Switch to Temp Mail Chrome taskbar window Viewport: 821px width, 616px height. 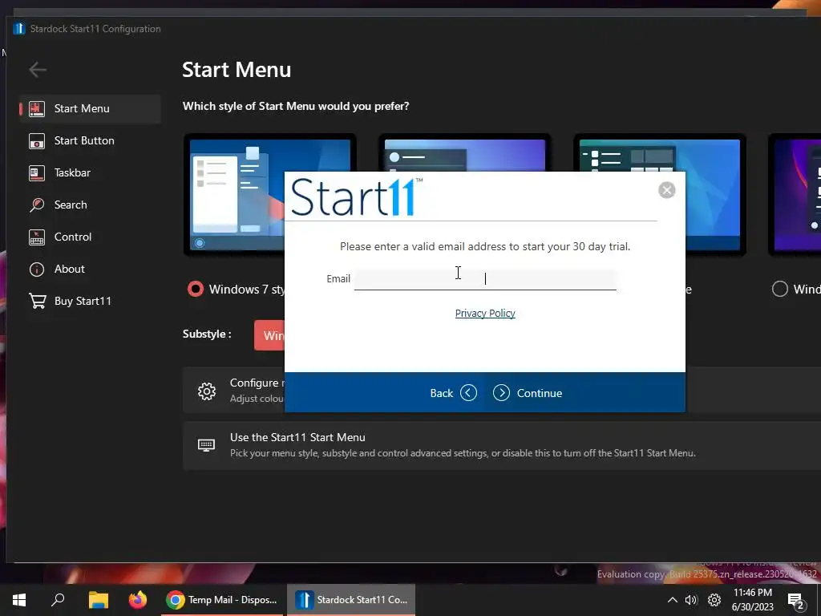[x=222, y=600]
